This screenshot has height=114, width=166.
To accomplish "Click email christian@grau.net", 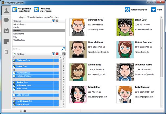I will (96, 30).
